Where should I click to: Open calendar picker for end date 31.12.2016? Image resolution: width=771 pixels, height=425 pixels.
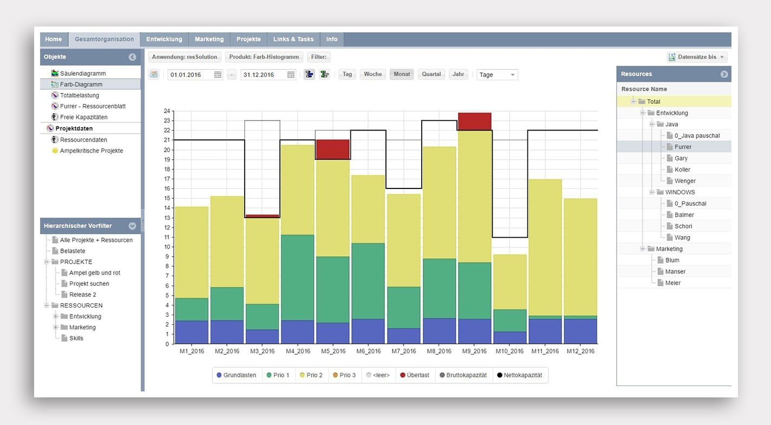(291, 75)
